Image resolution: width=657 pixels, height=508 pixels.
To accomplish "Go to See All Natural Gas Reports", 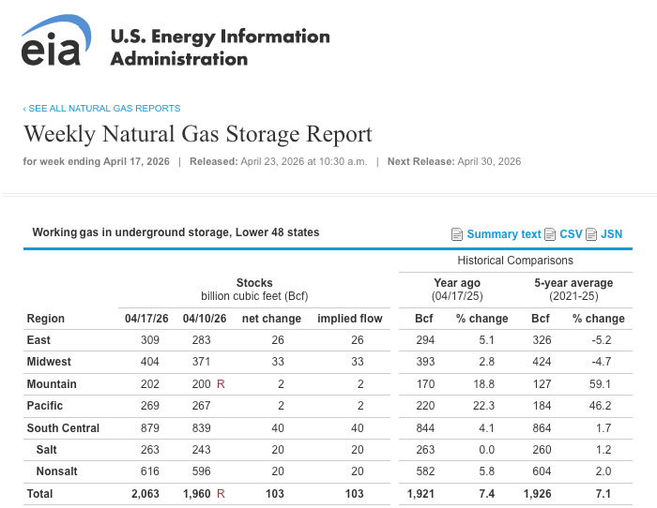I will tap(102, 109).
